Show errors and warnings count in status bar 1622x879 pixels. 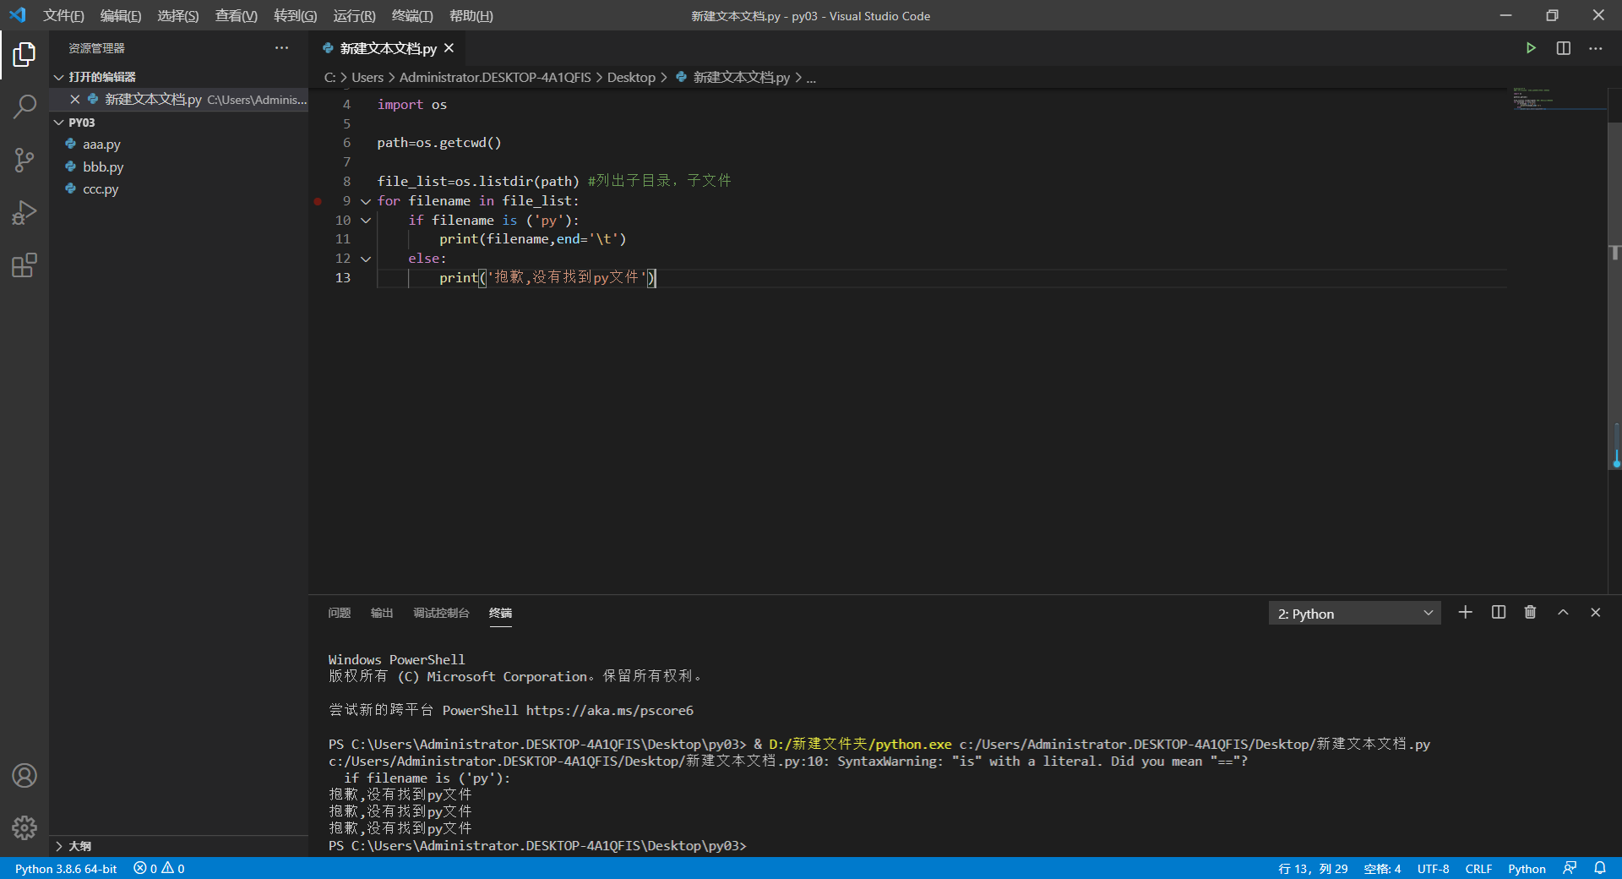pos(159,868)
